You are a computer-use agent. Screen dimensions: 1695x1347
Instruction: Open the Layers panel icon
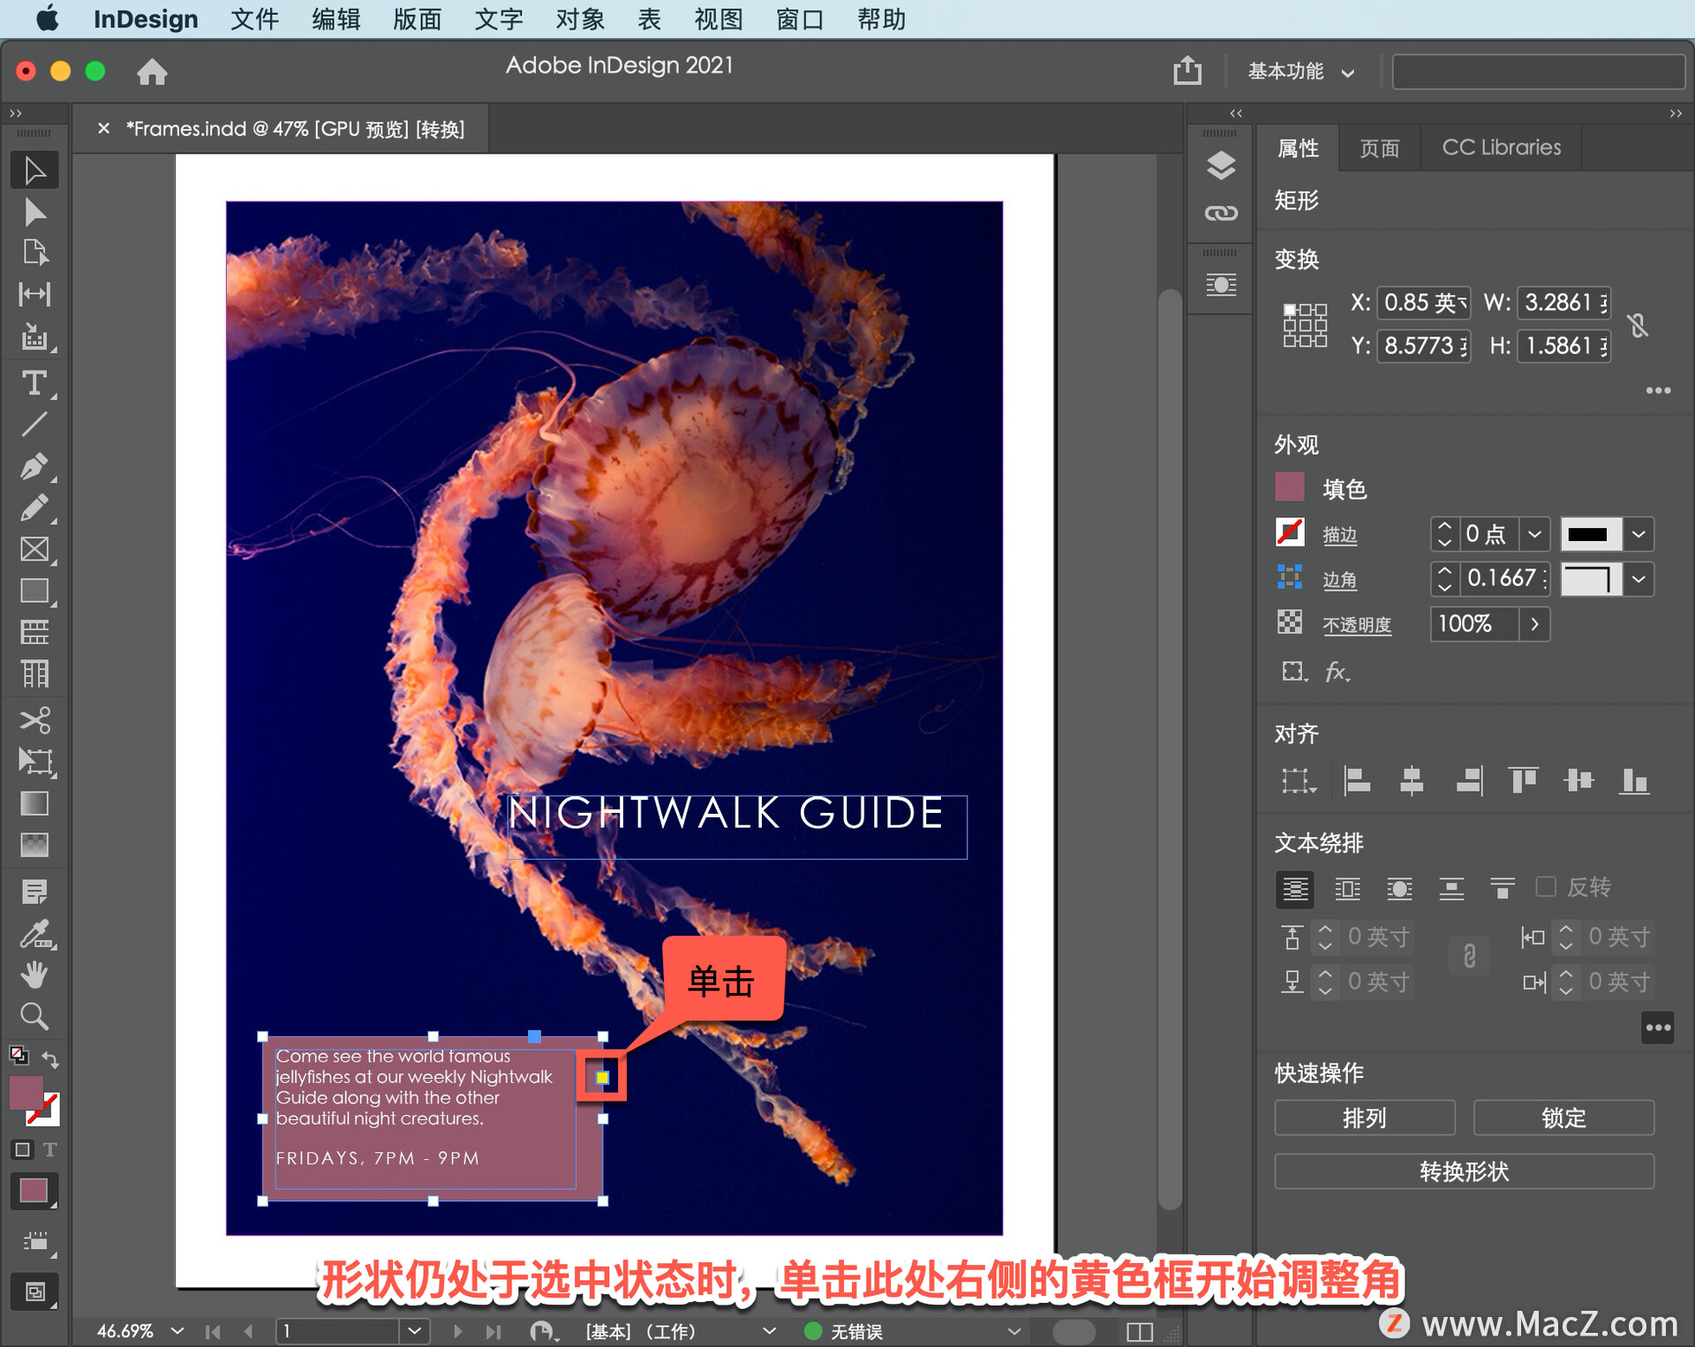pos(1221,165)
